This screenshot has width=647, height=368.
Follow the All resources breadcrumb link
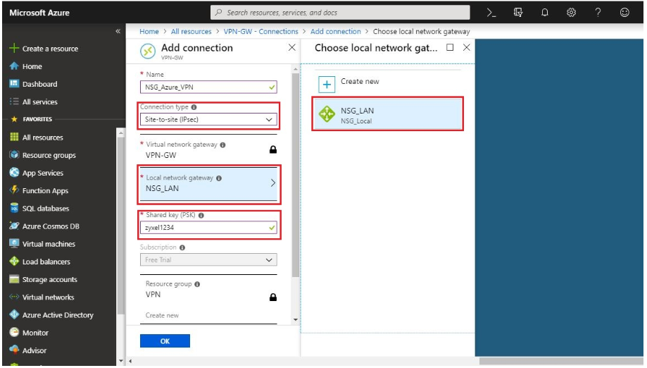click(x=191, y=32)
